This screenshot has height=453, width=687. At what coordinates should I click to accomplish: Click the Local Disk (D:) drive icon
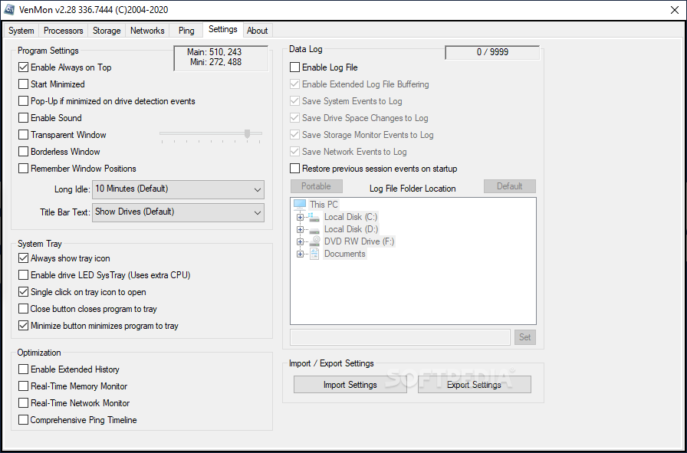click(314, 229)
